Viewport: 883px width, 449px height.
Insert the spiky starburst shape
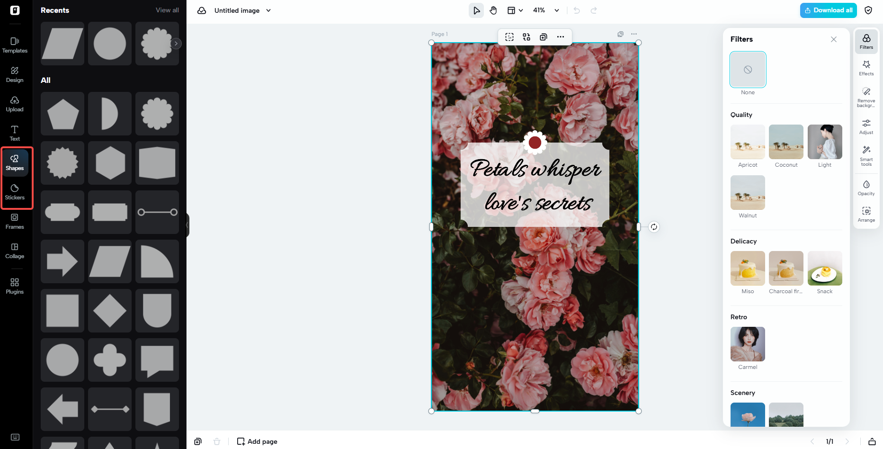[x=62, y=163]
